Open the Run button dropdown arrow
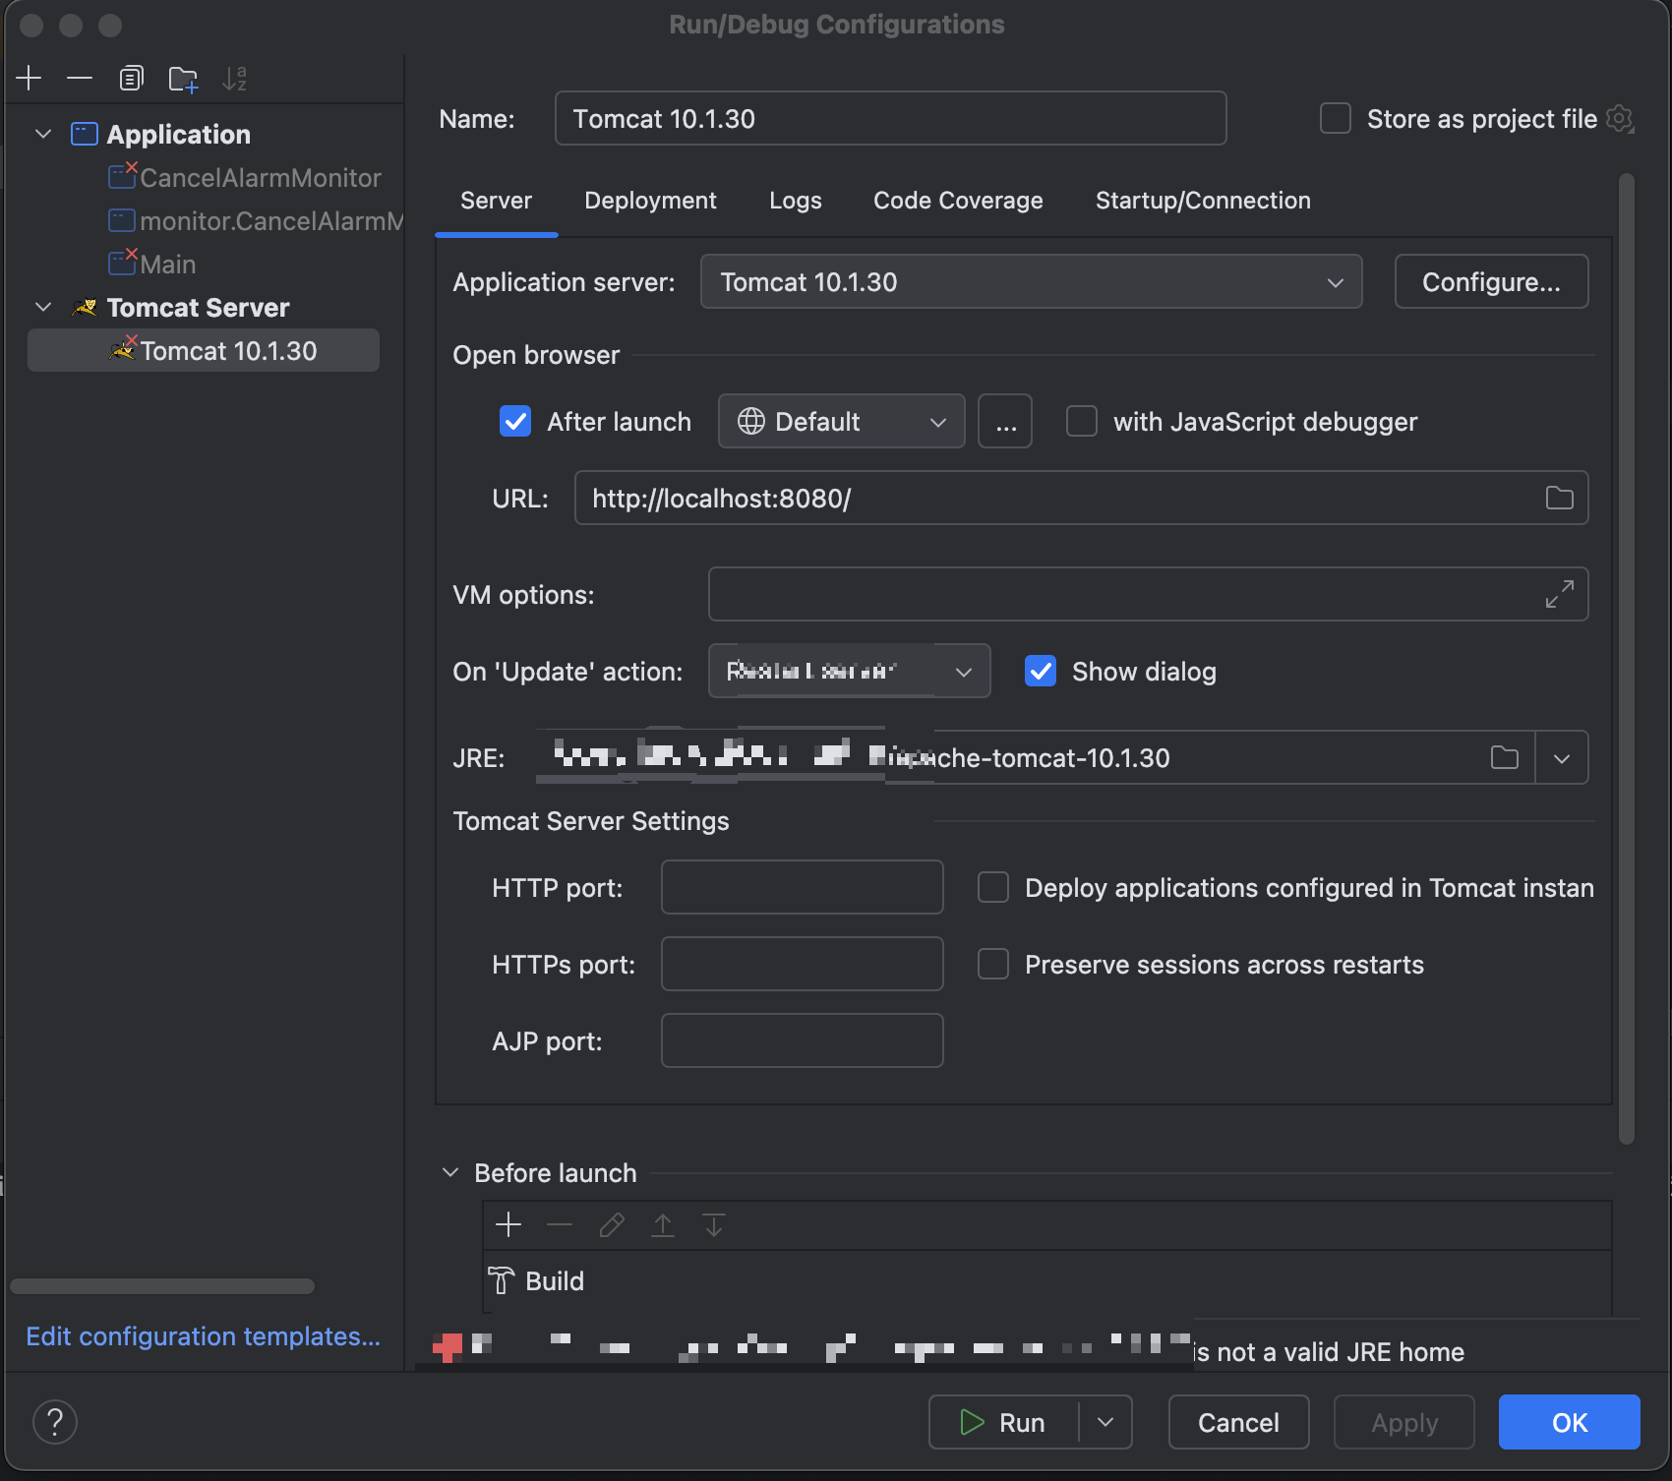 (1105, 1422)
